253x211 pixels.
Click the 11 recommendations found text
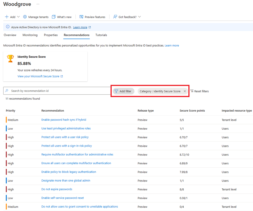click(23, 99)
